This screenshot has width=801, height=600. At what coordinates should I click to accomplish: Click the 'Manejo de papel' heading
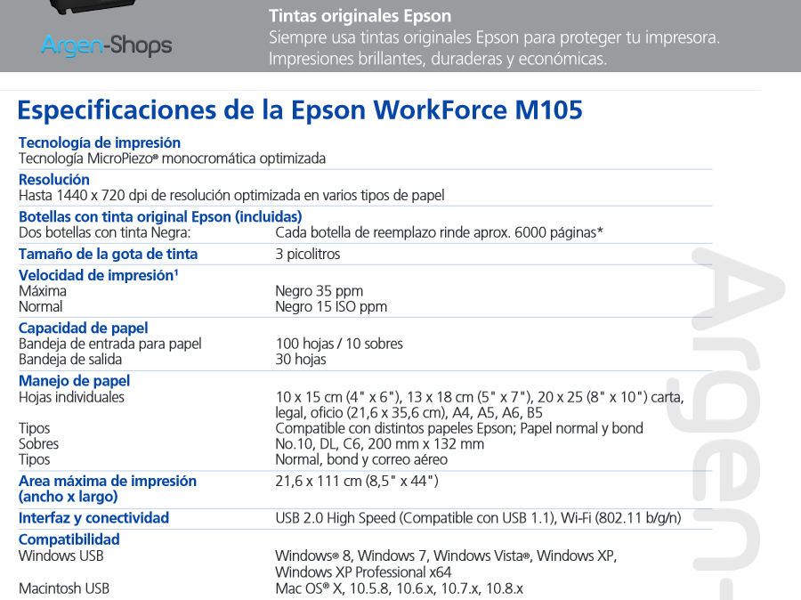(x=75, y=381)
